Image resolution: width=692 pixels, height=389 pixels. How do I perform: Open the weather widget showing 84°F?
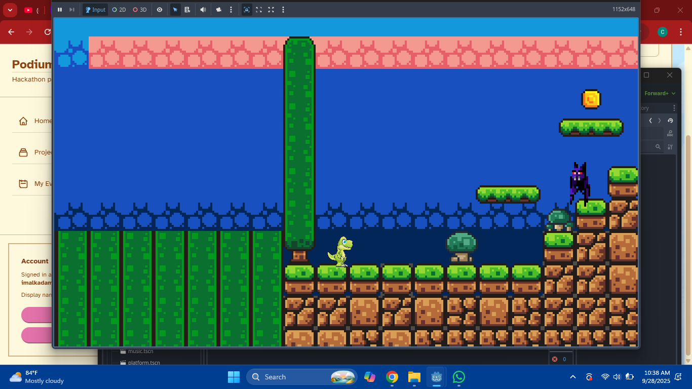[x=37, y=377]
